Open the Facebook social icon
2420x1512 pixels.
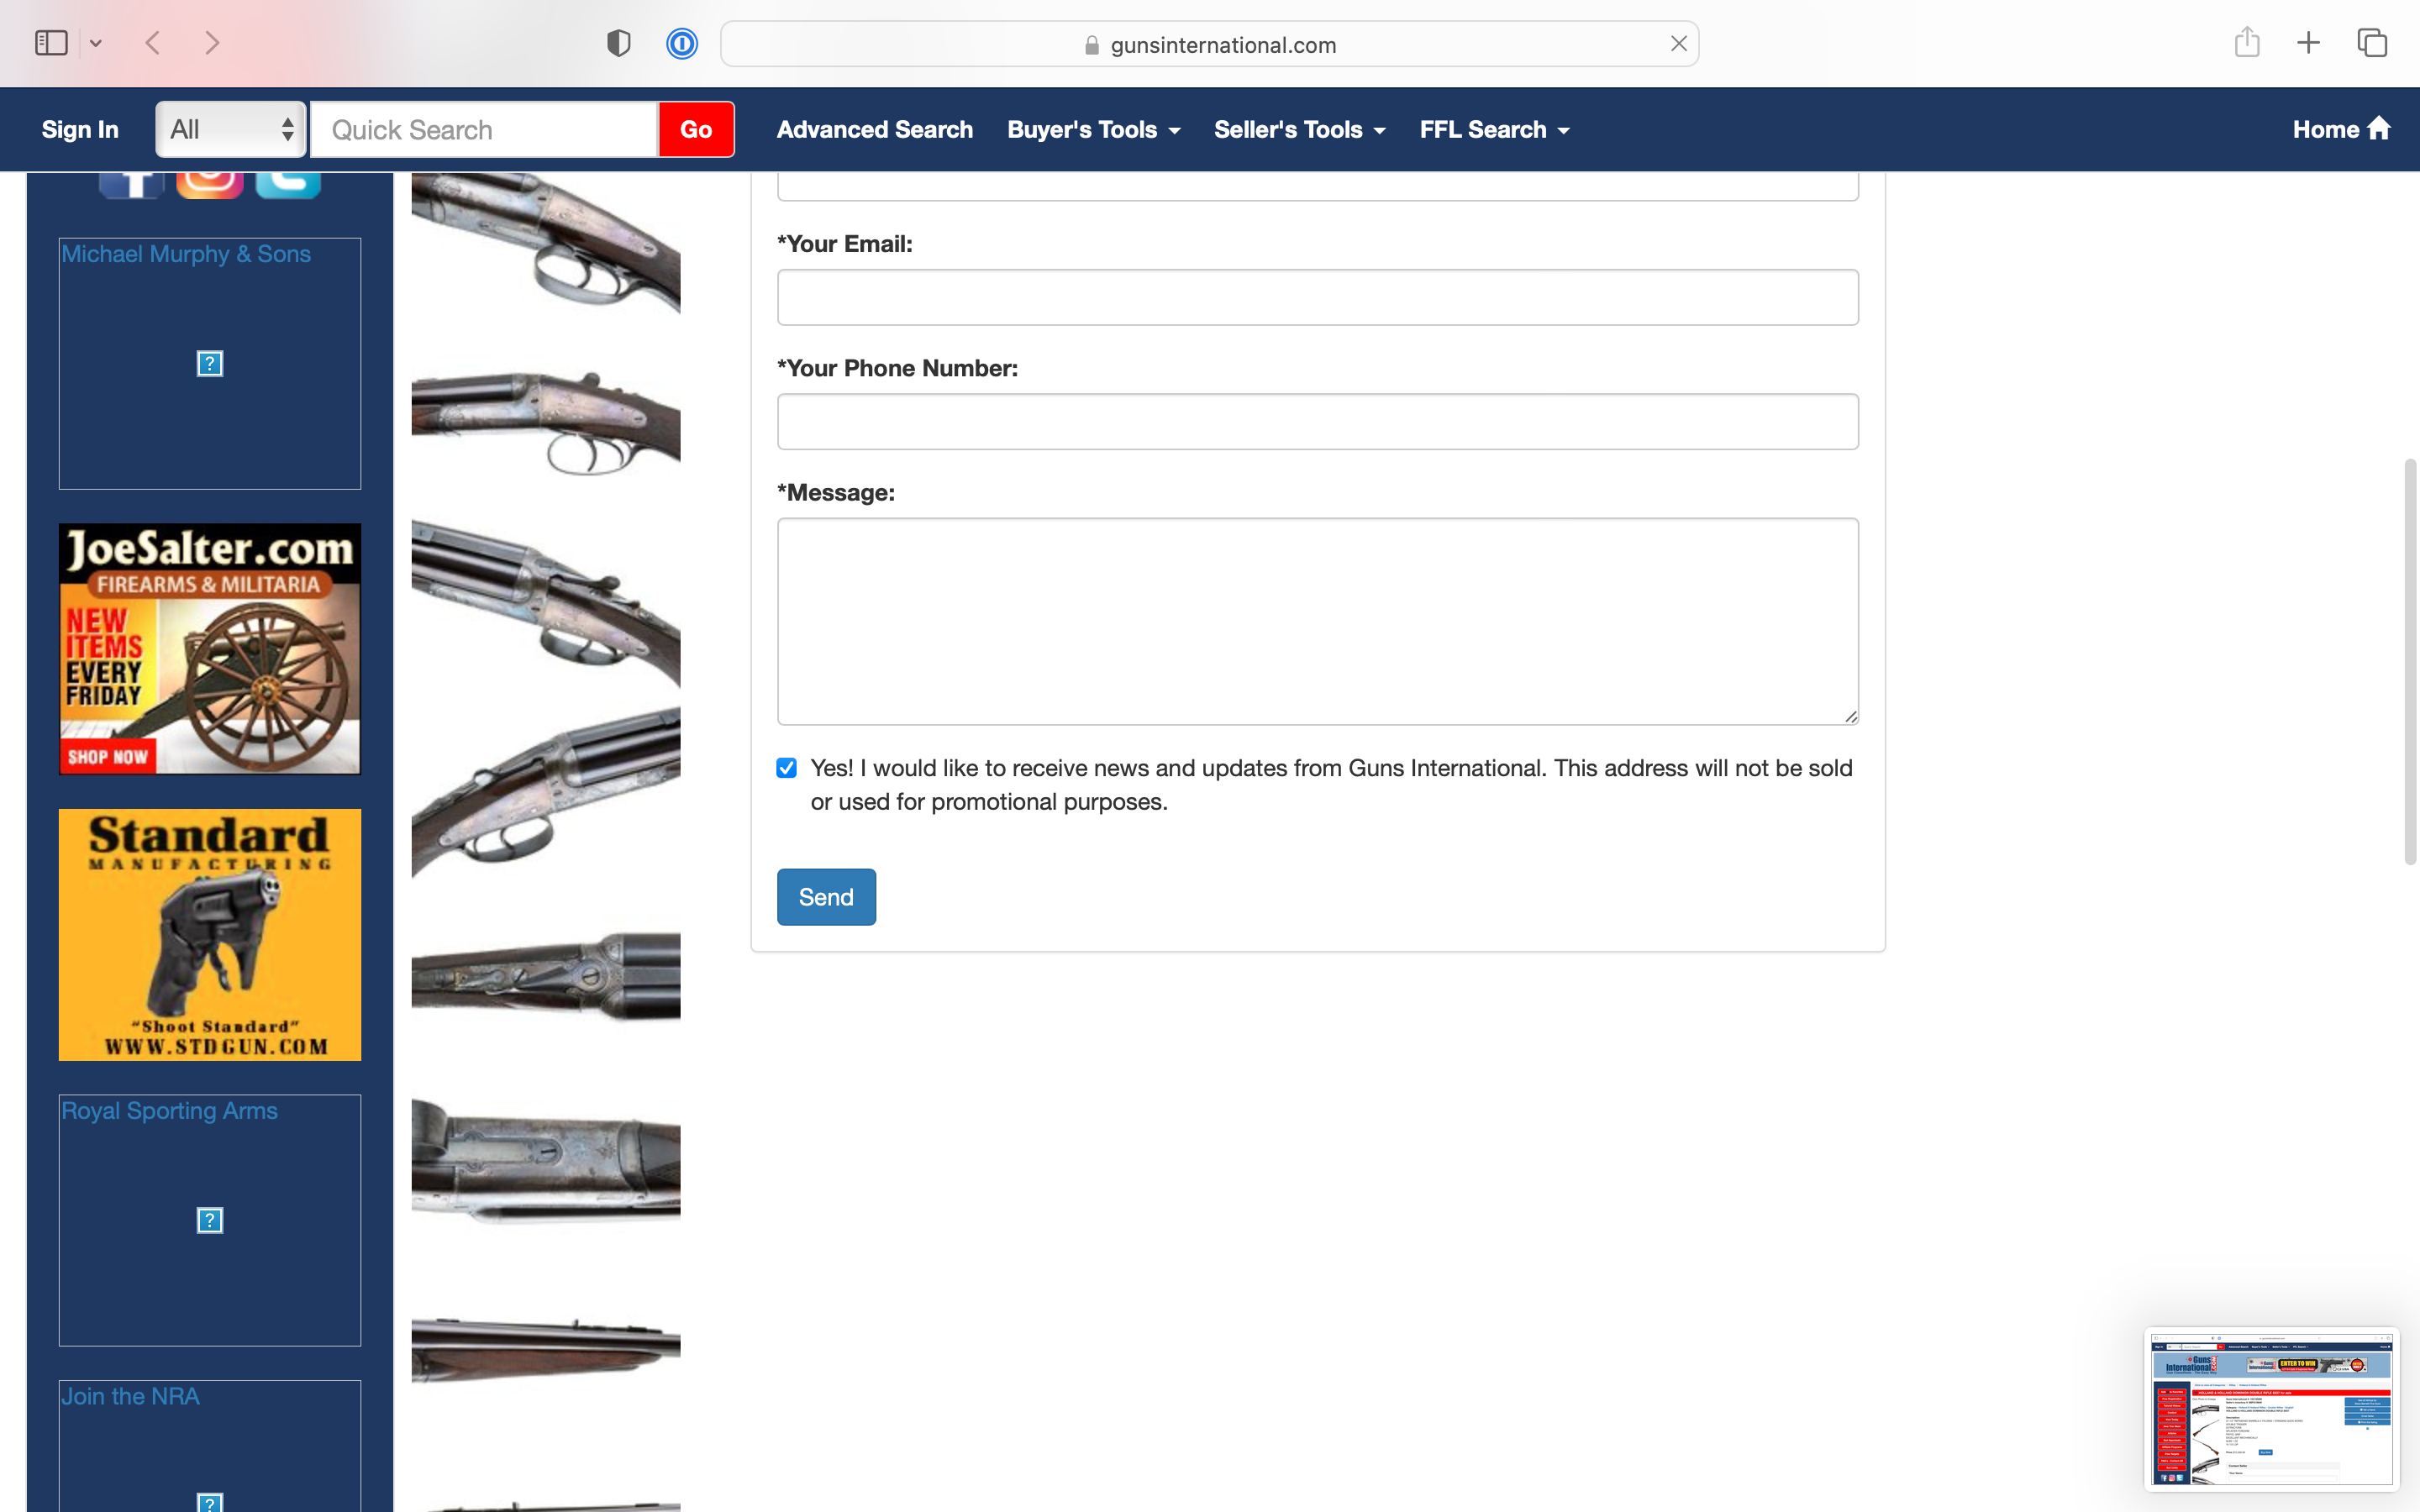(x=132, y=185)
